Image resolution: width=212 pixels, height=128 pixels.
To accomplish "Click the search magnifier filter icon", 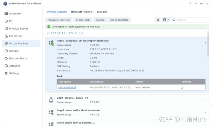I will tap(175, 20).
